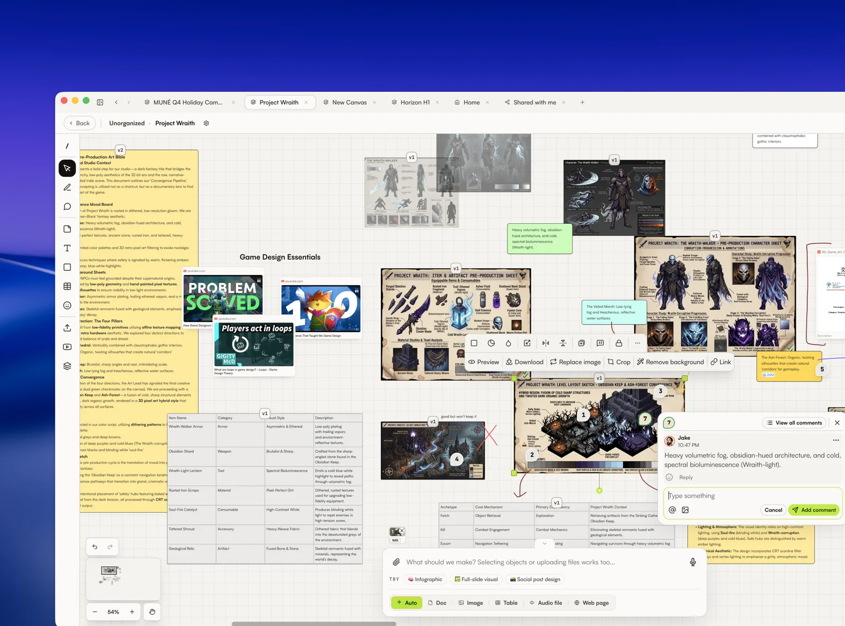This screenshot has height=626, width=845.
Task: Open the Unorganized breadcrumb
Action: [127, 123]
